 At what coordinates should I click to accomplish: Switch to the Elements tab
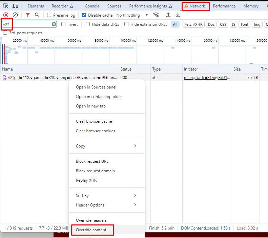tap(36, 6)
